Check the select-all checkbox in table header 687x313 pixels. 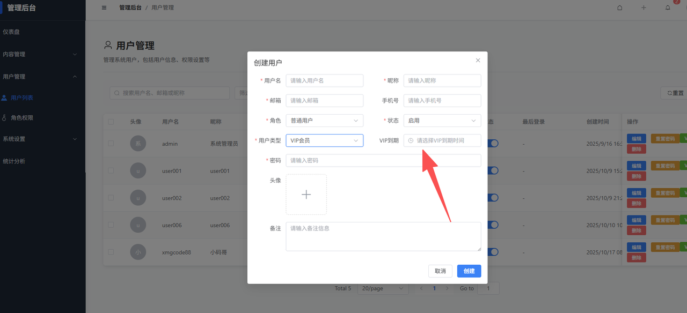(111, 122)
